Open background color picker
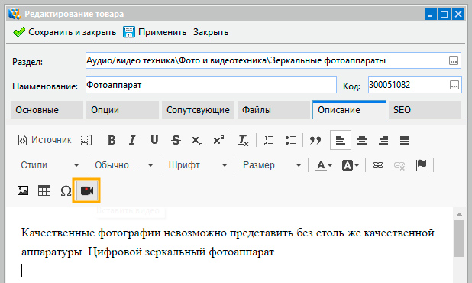Screen dimensions: 472x283 [x=351, y=165]
